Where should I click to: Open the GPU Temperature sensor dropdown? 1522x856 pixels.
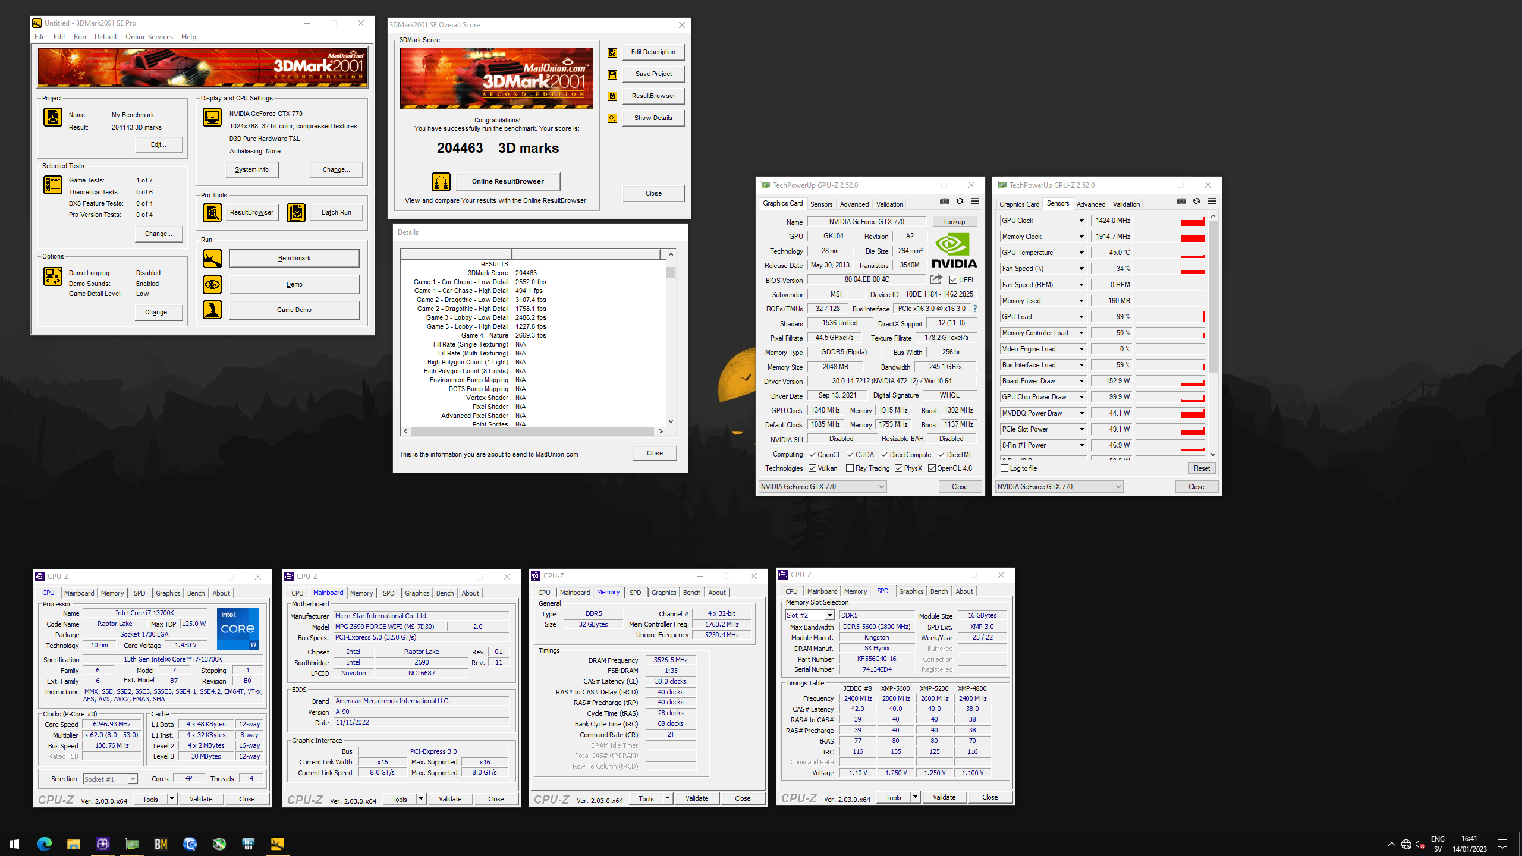(1081, 253)
